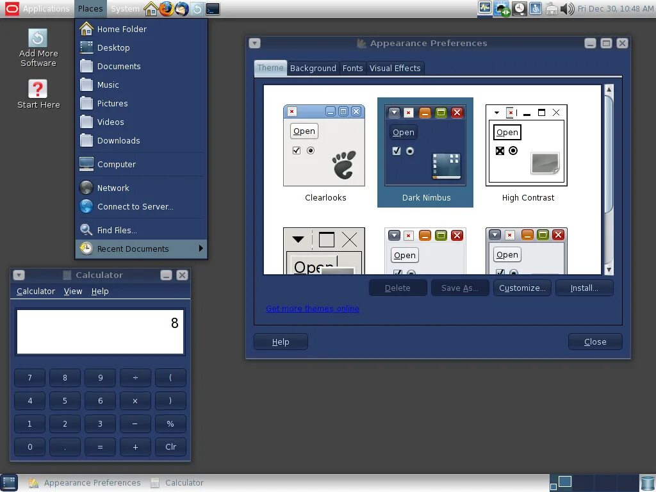Click the divide button in Calculator
The height and width of the screenshot is (492, 656).
click(135, 378)
